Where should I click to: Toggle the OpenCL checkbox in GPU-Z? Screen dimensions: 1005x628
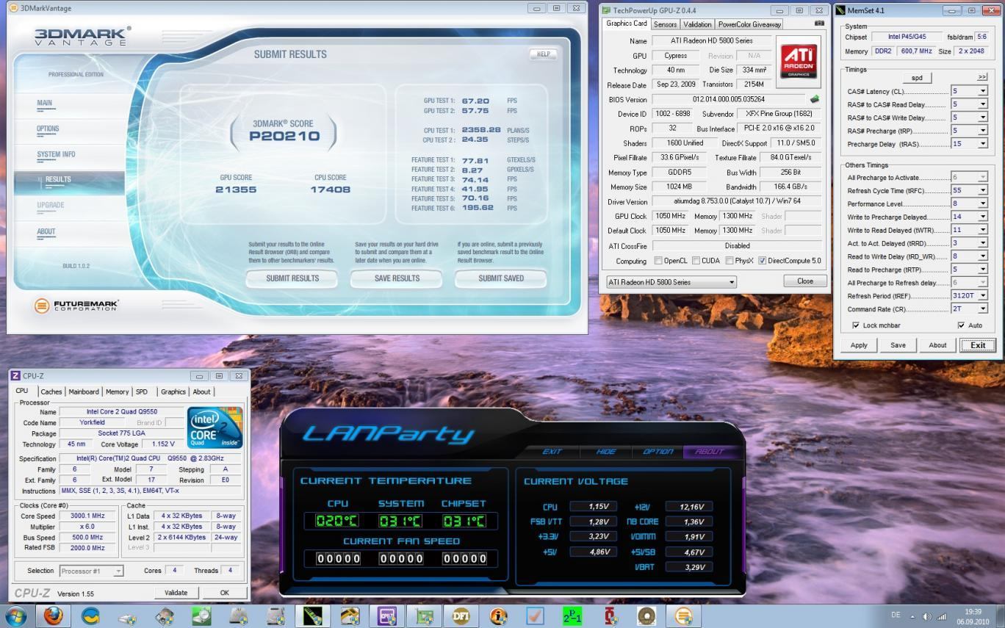[x=658, y=261]
